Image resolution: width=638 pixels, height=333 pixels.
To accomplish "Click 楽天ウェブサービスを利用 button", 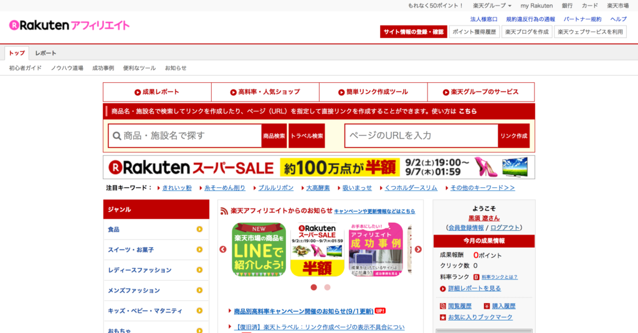I will pos(591,32).
